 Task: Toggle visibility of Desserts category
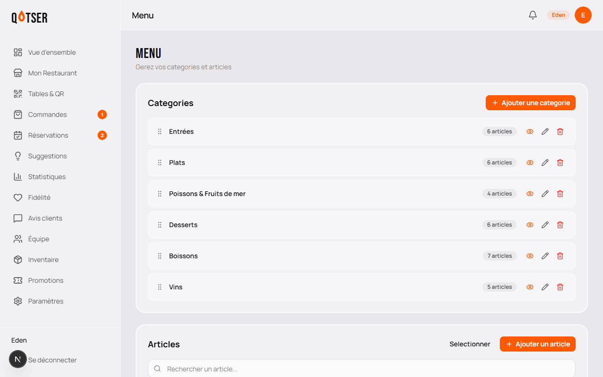click(530, 225)
